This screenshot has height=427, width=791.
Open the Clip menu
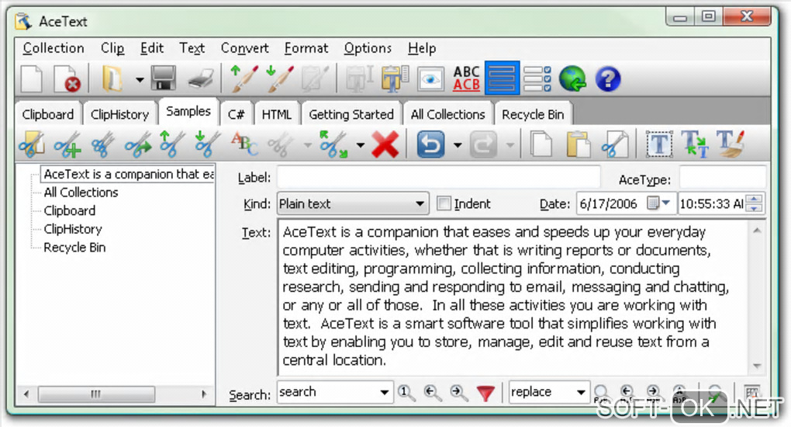point(112,48)
